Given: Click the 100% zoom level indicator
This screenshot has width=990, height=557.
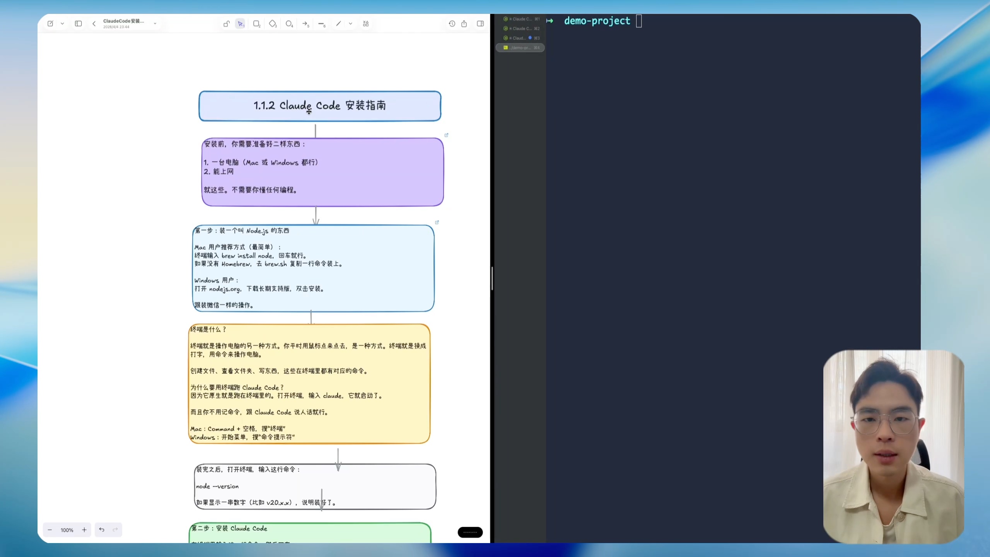Looking at the screenshot, I should click(x=67, y=530).
